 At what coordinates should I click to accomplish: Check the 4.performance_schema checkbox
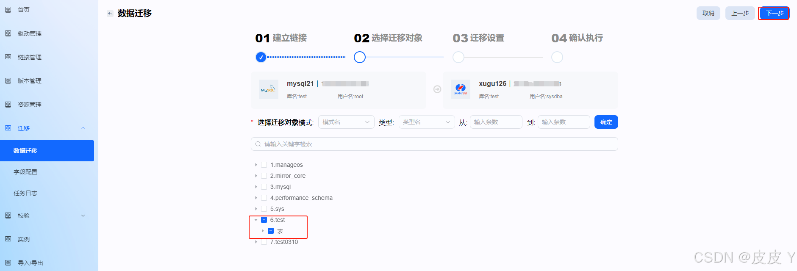click(x=264, y=198)
